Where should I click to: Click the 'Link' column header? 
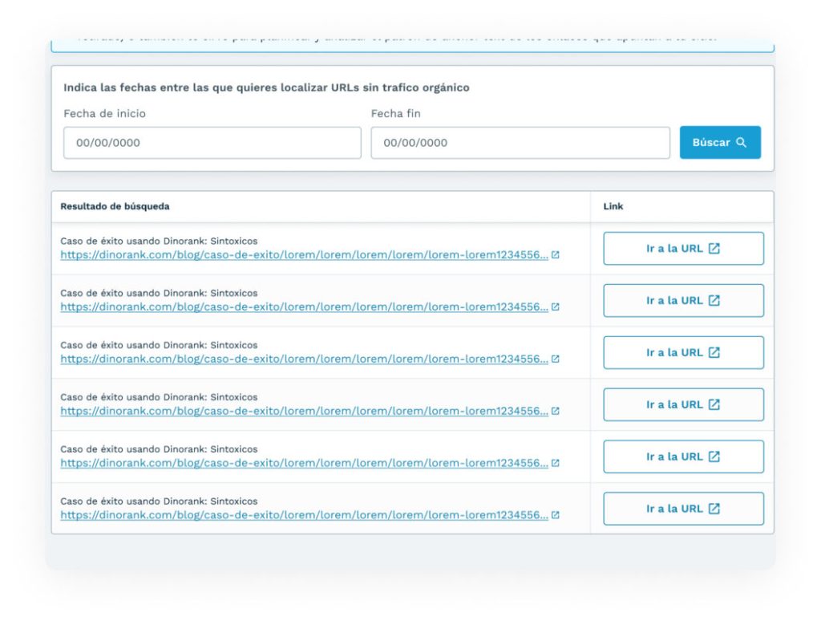(613, 207)
